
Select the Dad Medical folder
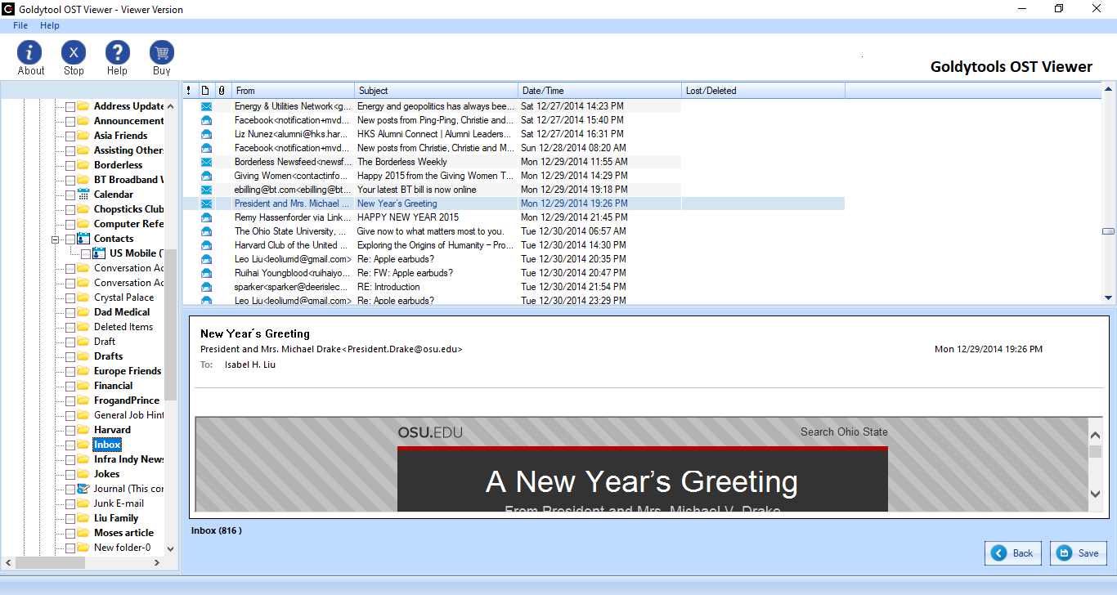pos(122,312)
